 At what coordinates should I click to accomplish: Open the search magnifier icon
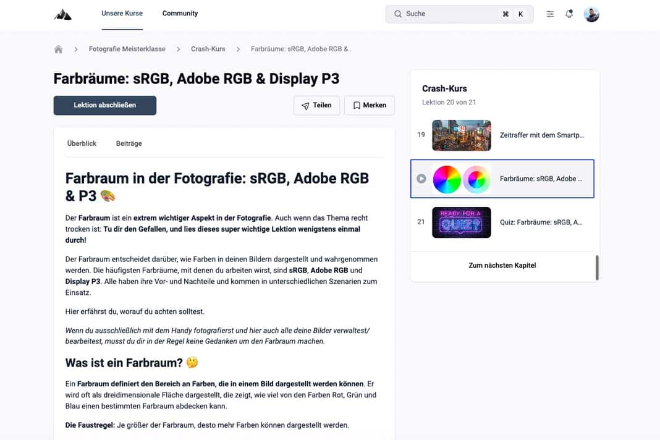click(399, 14)
